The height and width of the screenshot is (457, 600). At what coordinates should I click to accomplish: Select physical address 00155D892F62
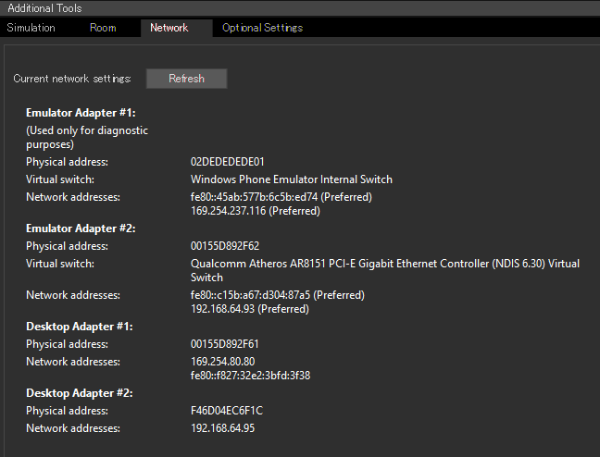[225, 247]
